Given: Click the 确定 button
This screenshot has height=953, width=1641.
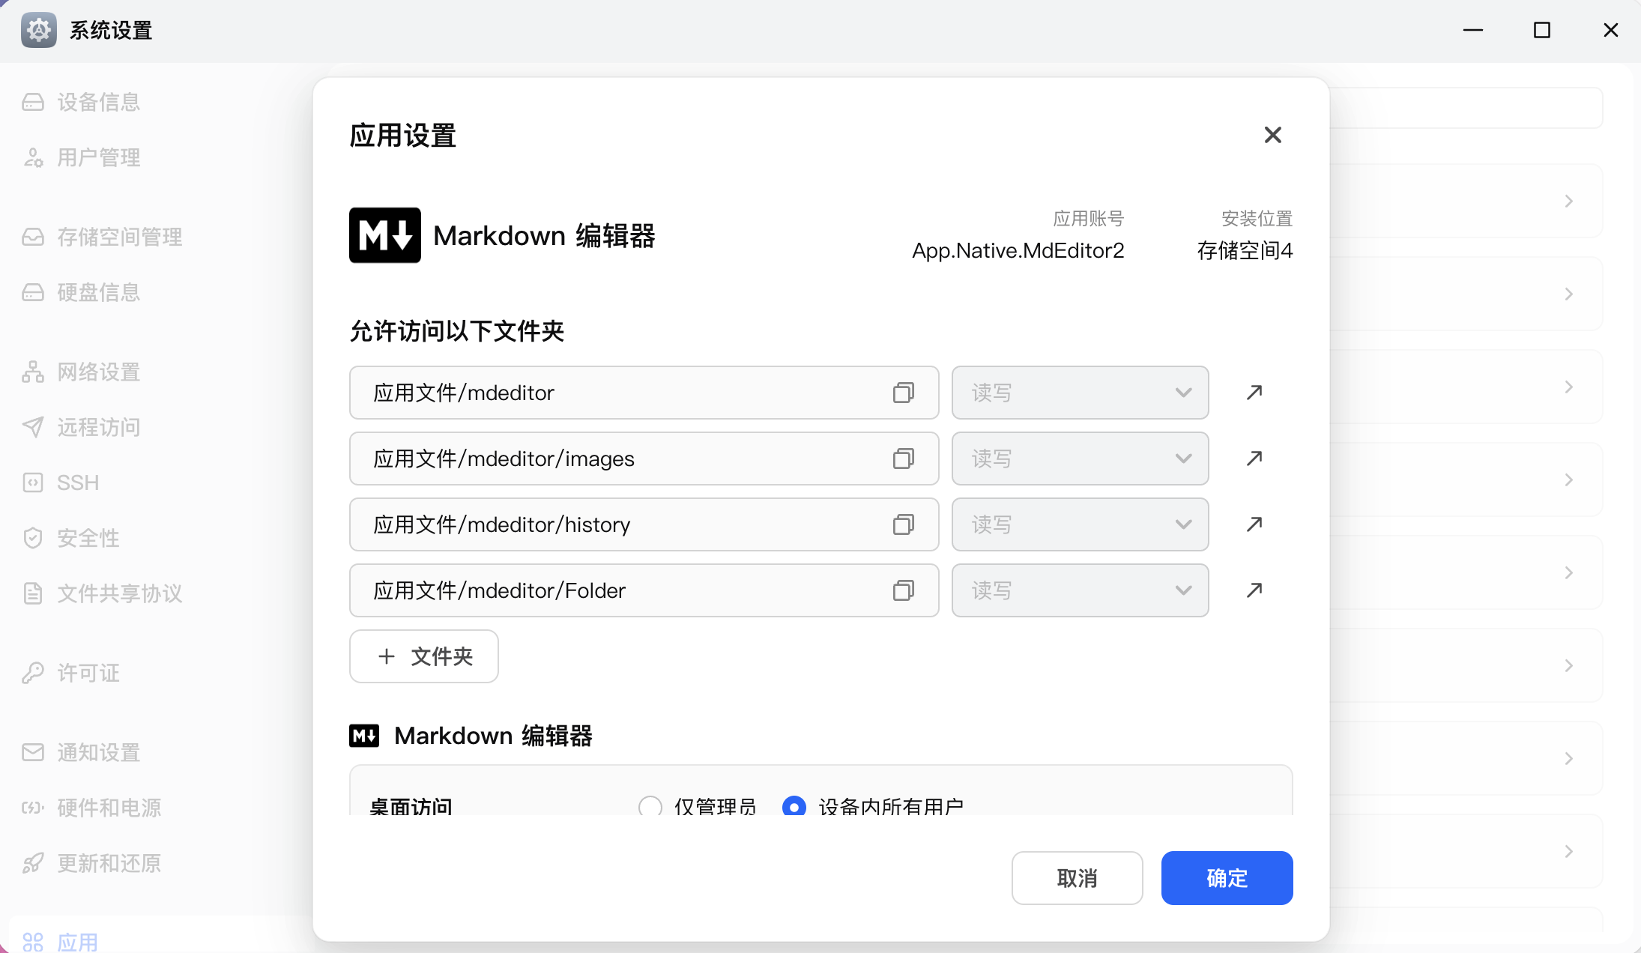Looking at the screenshot, I should coord(1227,878).
